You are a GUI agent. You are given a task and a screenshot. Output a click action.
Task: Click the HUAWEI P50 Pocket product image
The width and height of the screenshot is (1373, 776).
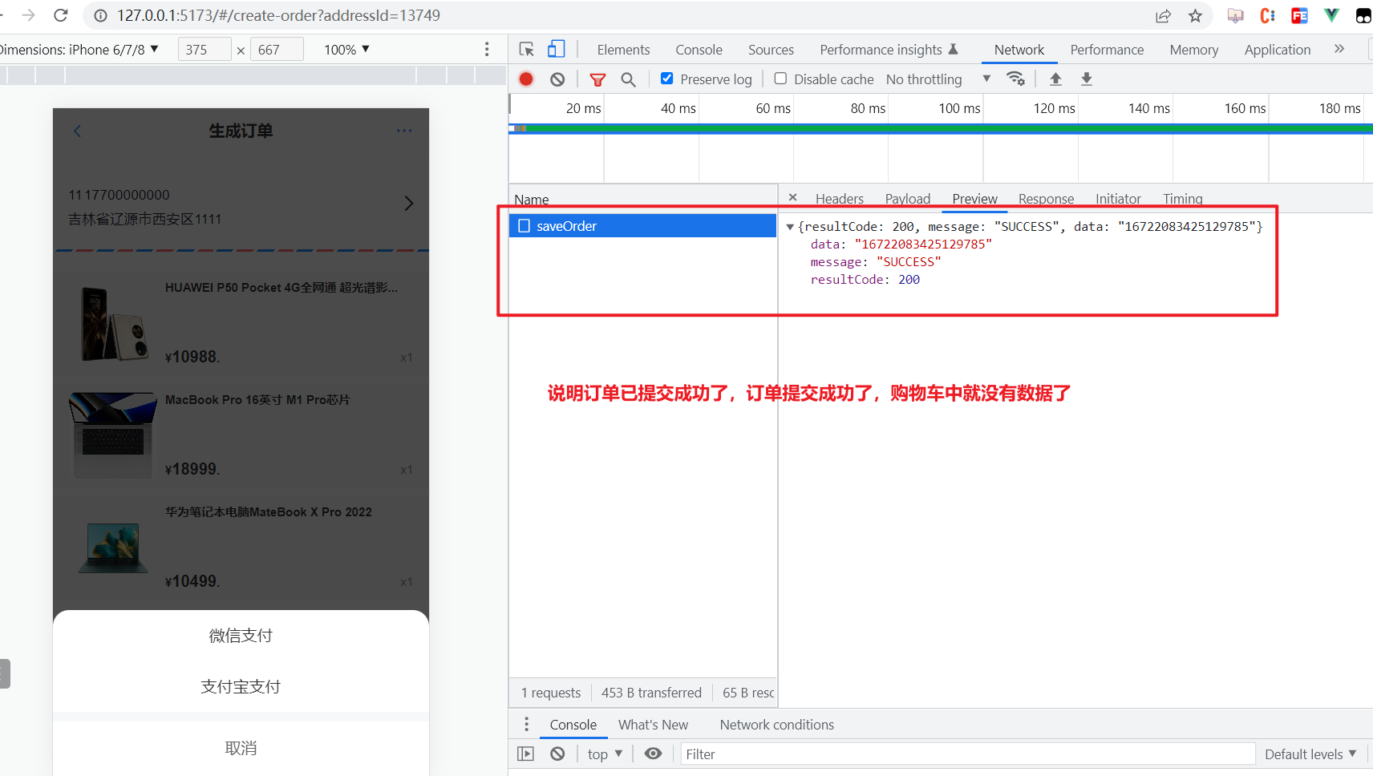(x=113, y=322)
